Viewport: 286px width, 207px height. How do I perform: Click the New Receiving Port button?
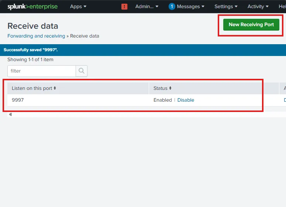point(251,25)
